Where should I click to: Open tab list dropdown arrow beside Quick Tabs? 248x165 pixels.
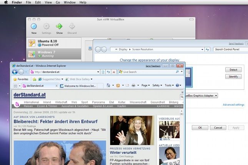click(20, 86)
